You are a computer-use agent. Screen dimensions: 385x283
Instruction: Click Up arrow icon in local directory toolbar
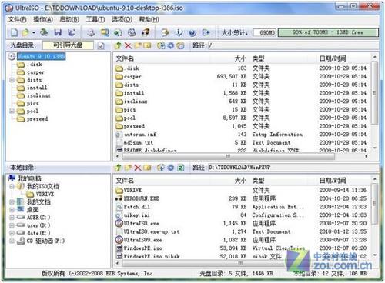(118, 168)
